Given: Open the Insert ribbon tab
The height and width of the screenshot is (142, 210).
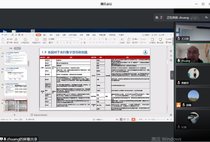Looking at the screenshot, I should click(x=45, y=35).
